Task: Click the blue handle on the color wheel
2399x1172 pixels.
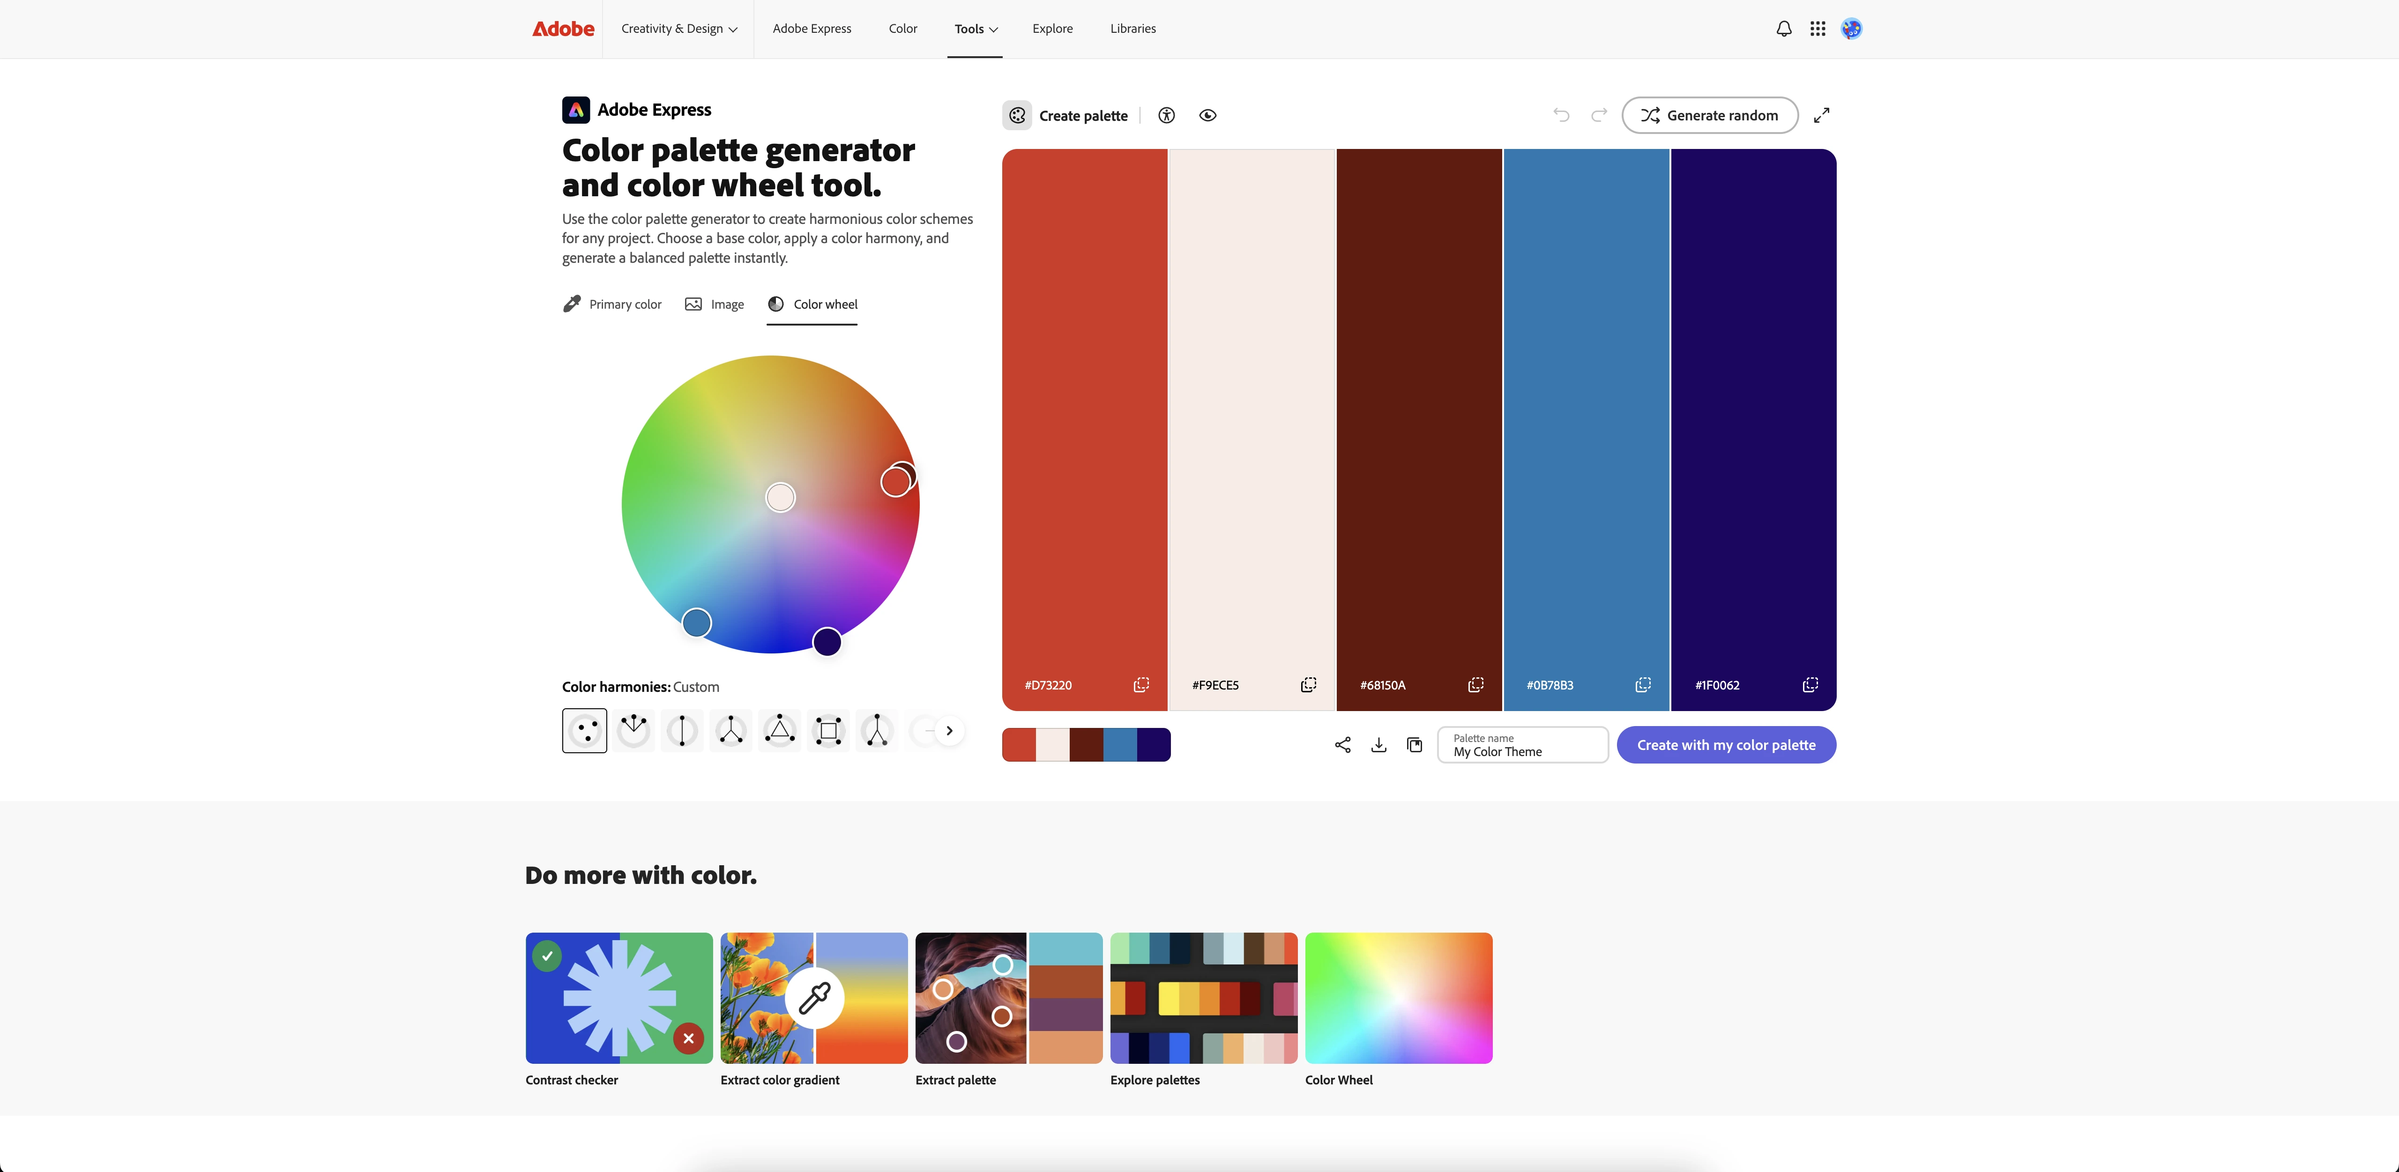Action: (x=697, y=623)
